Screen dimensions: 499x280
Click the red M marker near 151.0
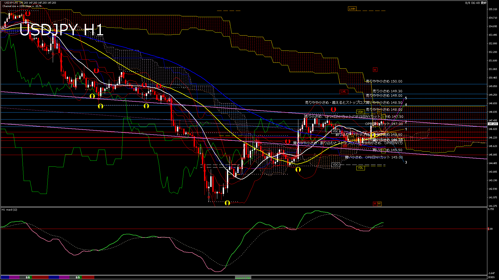(375, 70)
